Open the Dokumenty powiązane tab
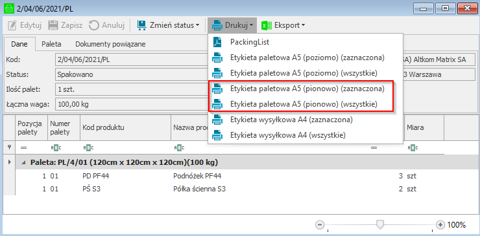This screenshot has width=480, height=236. (110, 44)
